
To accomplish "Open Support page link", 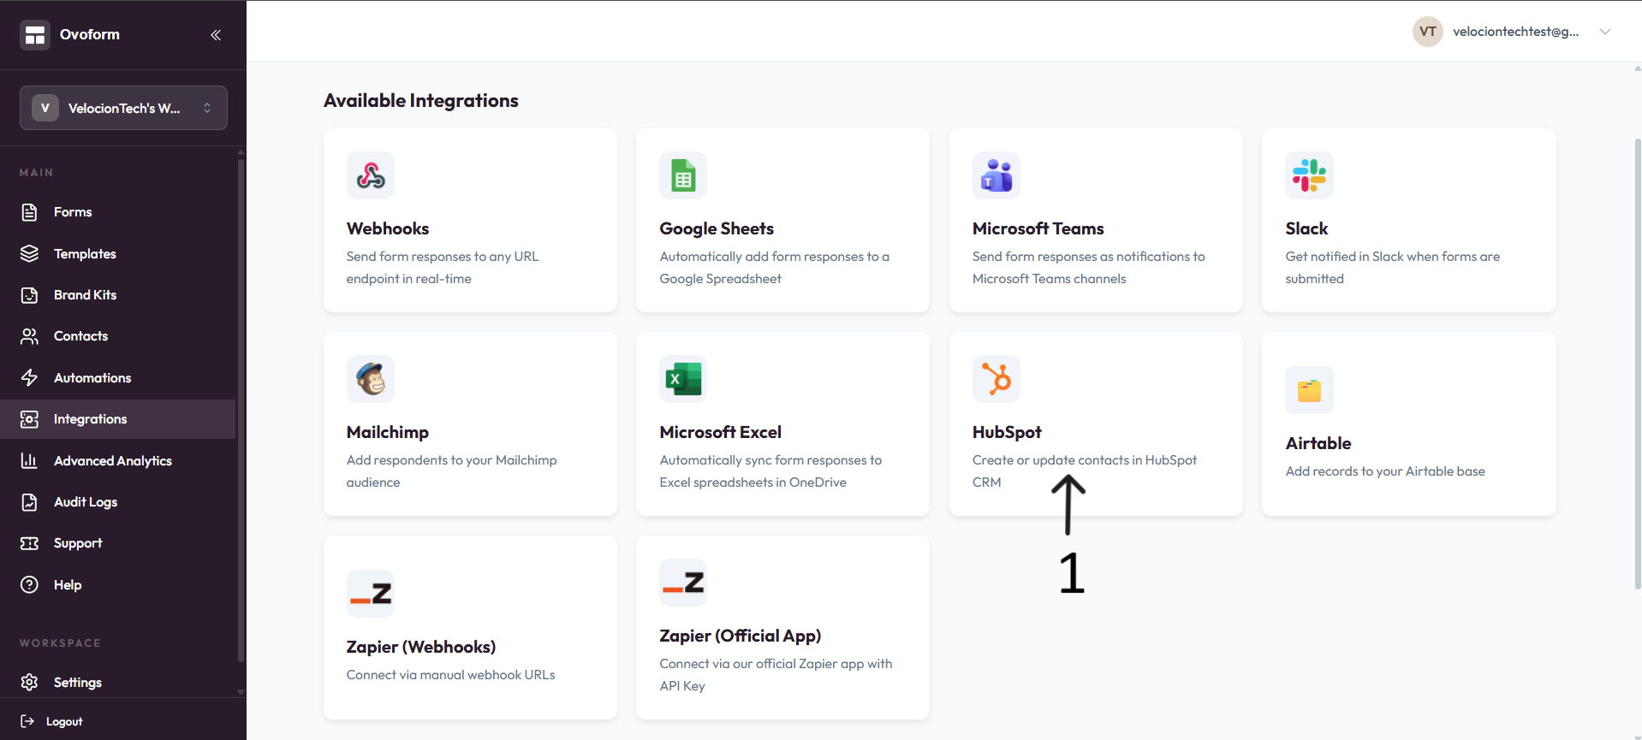I will tap(78, 543).
